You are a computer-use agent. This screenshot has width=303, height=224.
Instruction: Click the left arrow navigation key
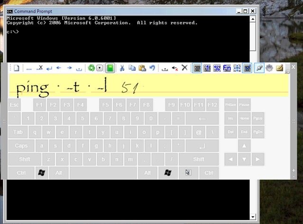coord(230,159)
